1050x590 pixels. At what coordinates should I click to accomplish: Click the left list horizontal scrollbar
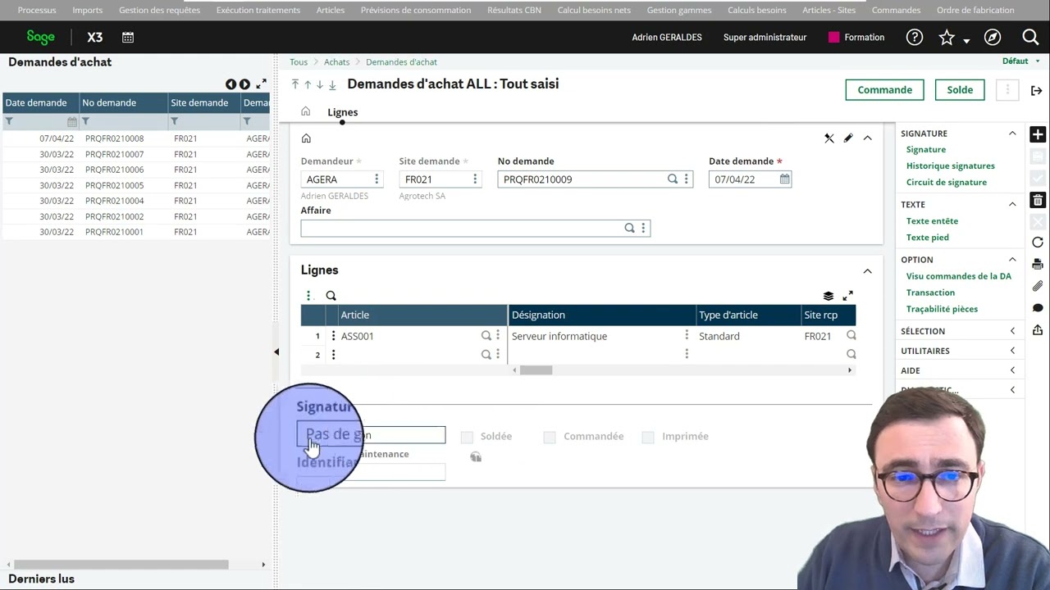point(121,565)
